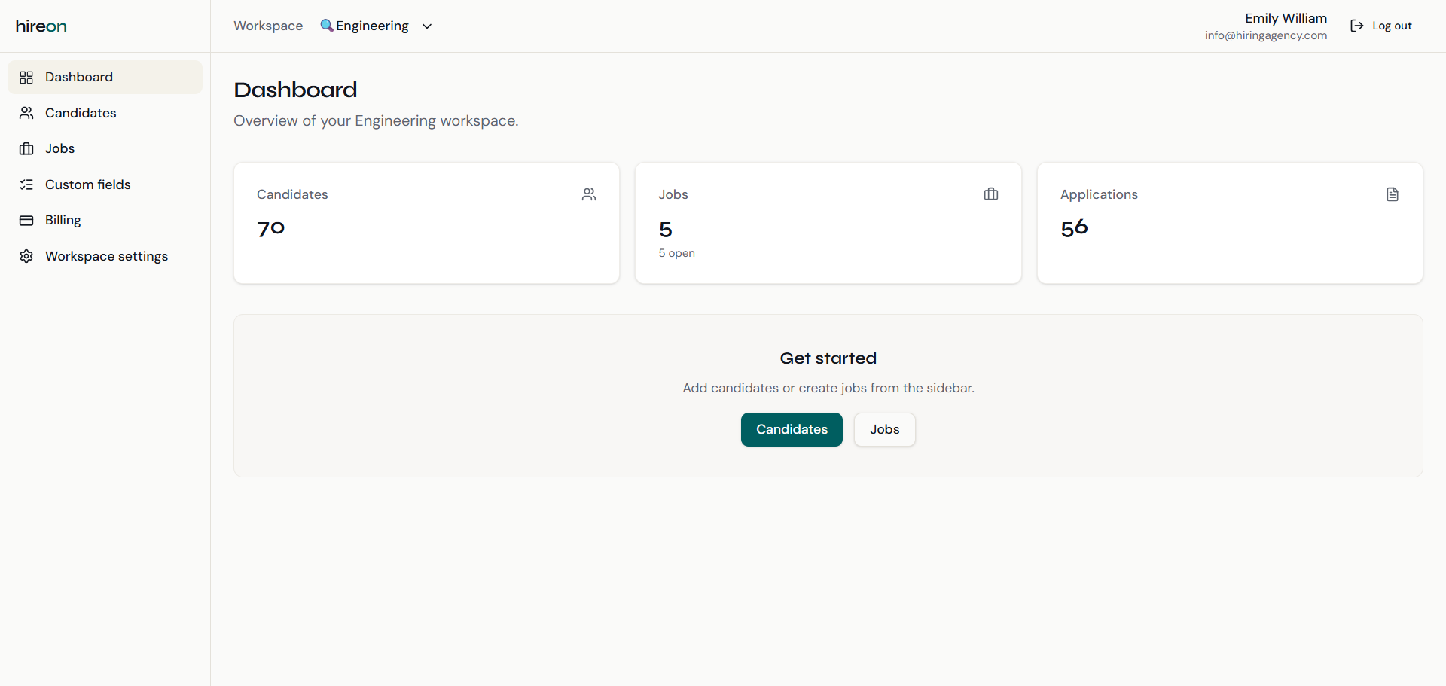This screenshot has width=1446, height=686.
Task: Open the Engineering workspace dropdown
Action: coord(371,25)
